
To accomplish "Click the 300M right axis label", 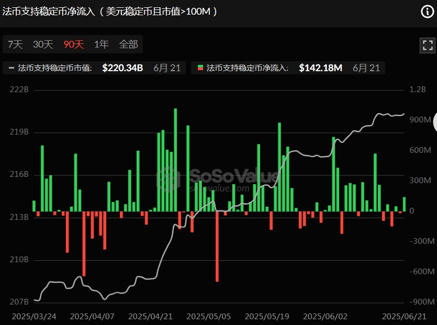I will [420, 180].
